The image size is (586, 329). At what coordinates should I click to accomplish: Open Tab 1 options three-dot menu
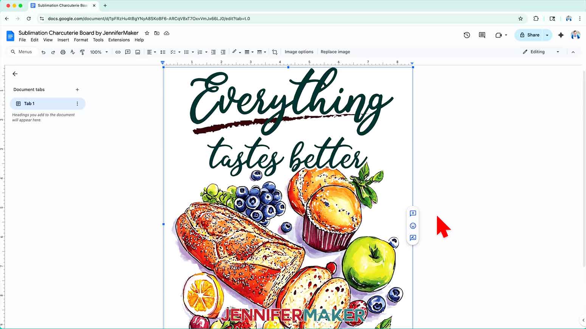[77, 104]
